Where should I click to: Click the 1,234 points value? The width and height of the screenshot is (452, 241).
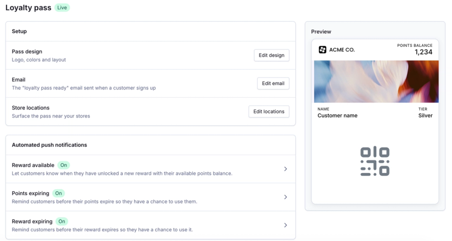tap(423, 52)
